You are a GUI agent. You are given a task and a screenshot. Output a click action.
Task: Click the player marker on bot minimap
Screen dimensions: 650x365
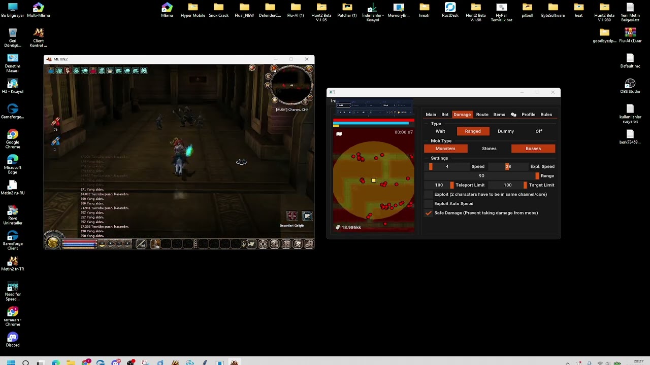pos(374,180)
